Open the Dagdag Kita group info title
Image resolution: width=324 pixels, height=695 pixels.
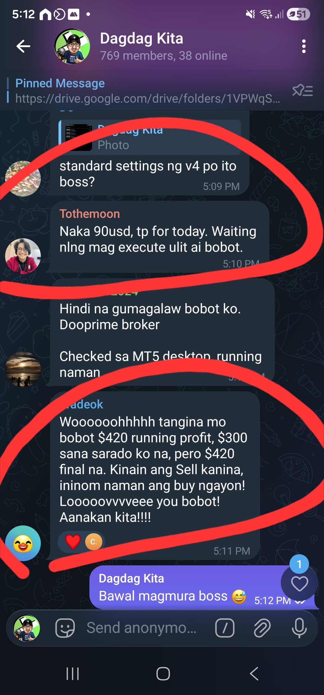142,39
